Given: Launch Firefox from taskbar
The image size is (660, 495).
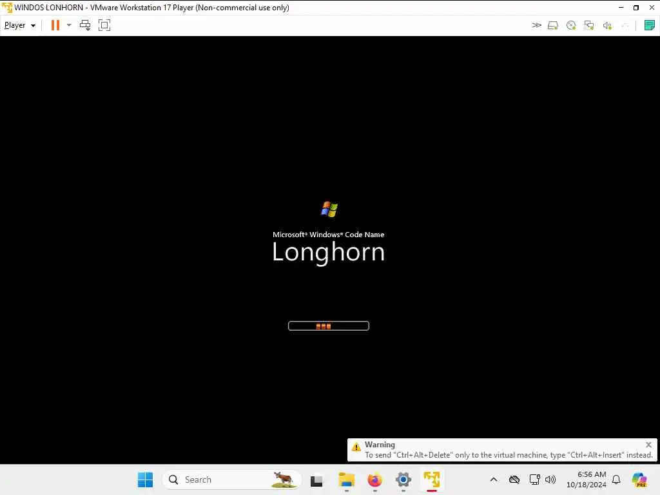Looking at the screenshot, I should click(374, 480).
